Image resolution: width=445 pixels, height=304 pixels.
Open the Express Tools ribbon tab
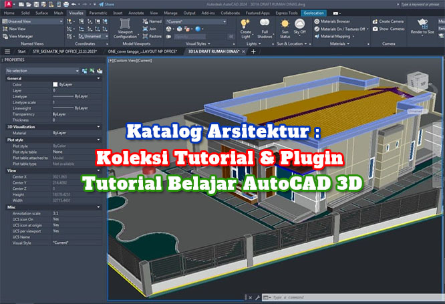click(287, 13)
